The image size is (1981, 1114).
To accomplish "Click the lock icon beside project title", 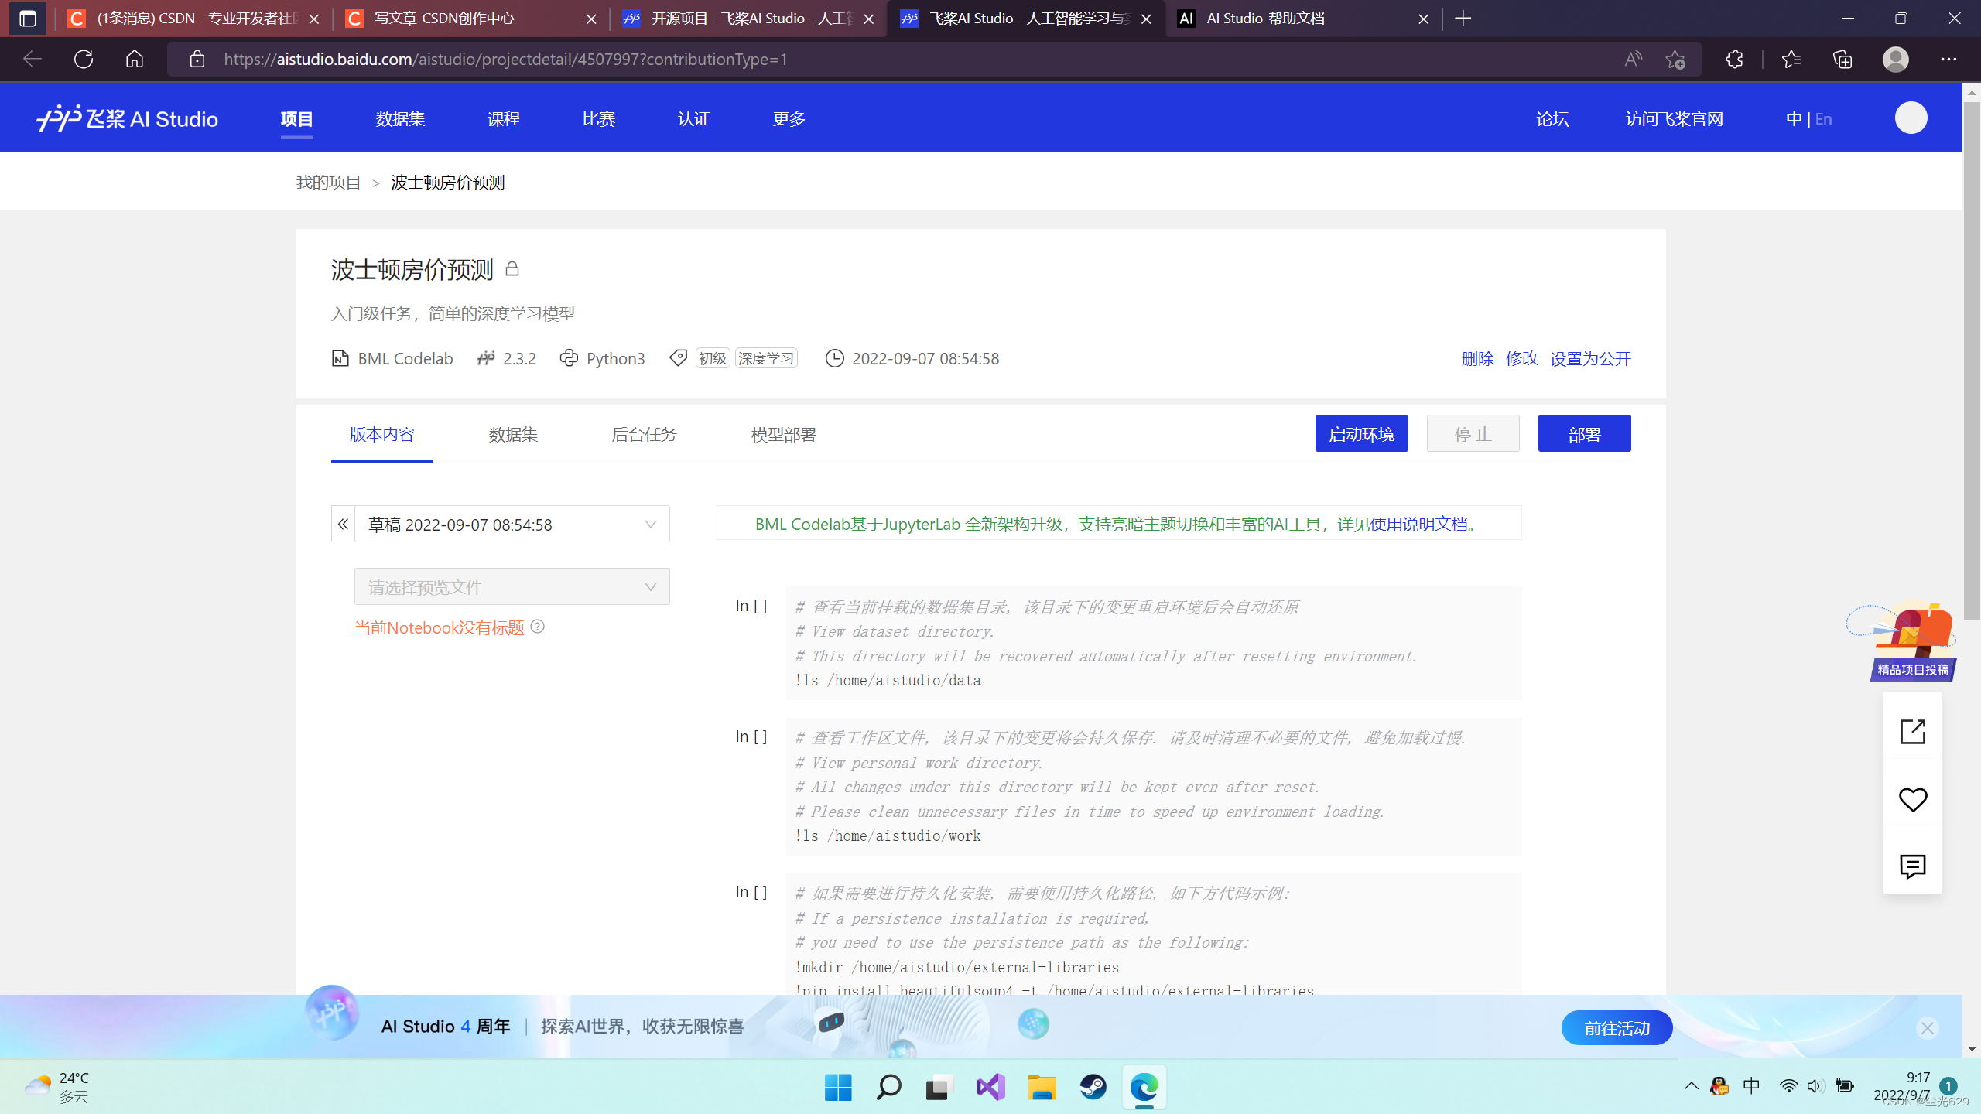I will click(x=512, y=269).
